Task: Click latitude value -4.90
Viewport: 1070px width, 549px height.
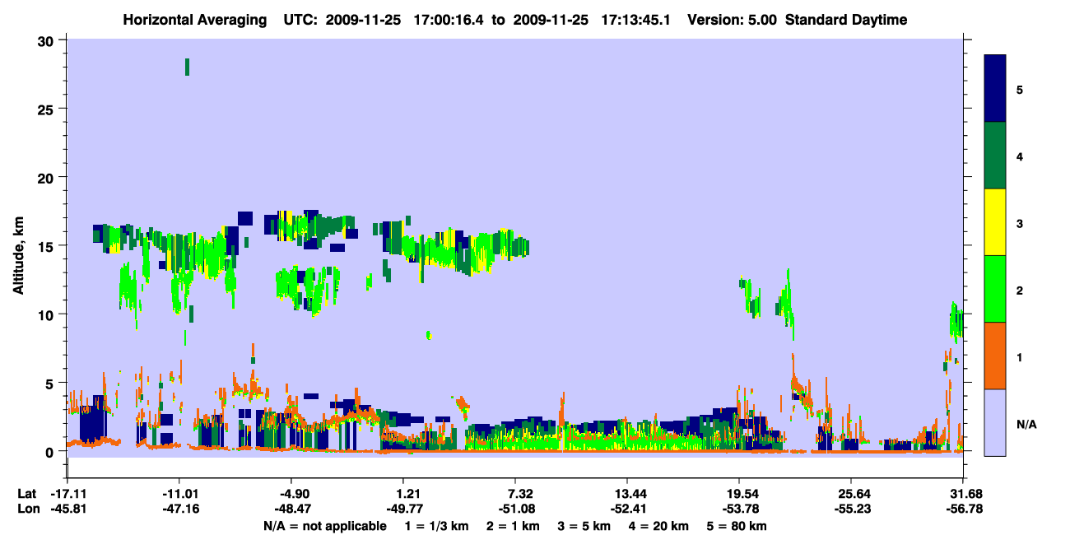Action: click(x=295, y=494)
